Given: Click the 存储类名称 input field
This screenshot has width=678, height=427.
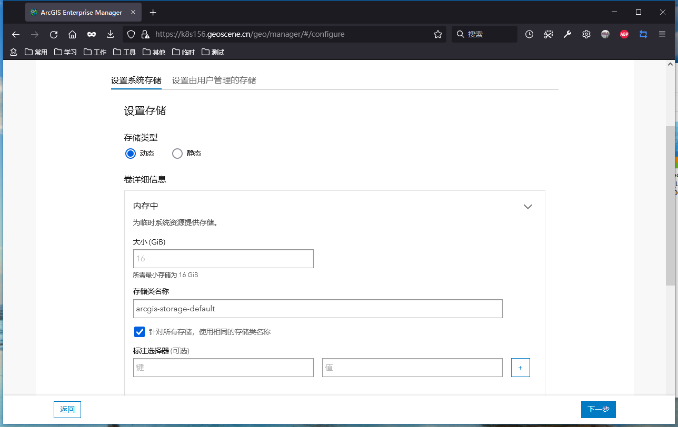Looking at the screenshot, I should point(318,309).
